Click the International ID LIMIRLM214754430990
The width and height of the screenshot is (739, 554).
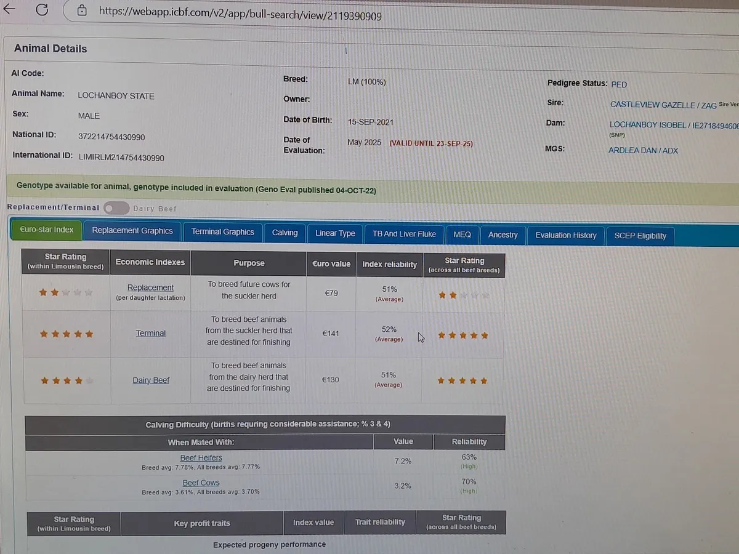click(121, 158)
